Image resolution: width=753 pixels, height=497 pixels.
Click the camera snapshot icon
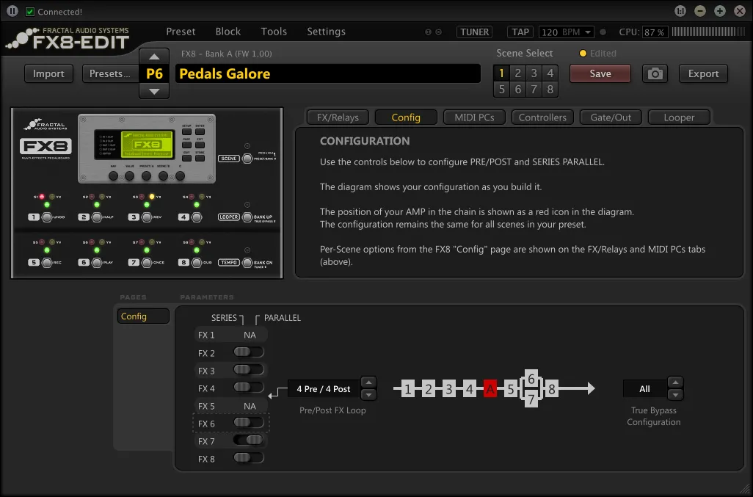(x=655, y=73)
